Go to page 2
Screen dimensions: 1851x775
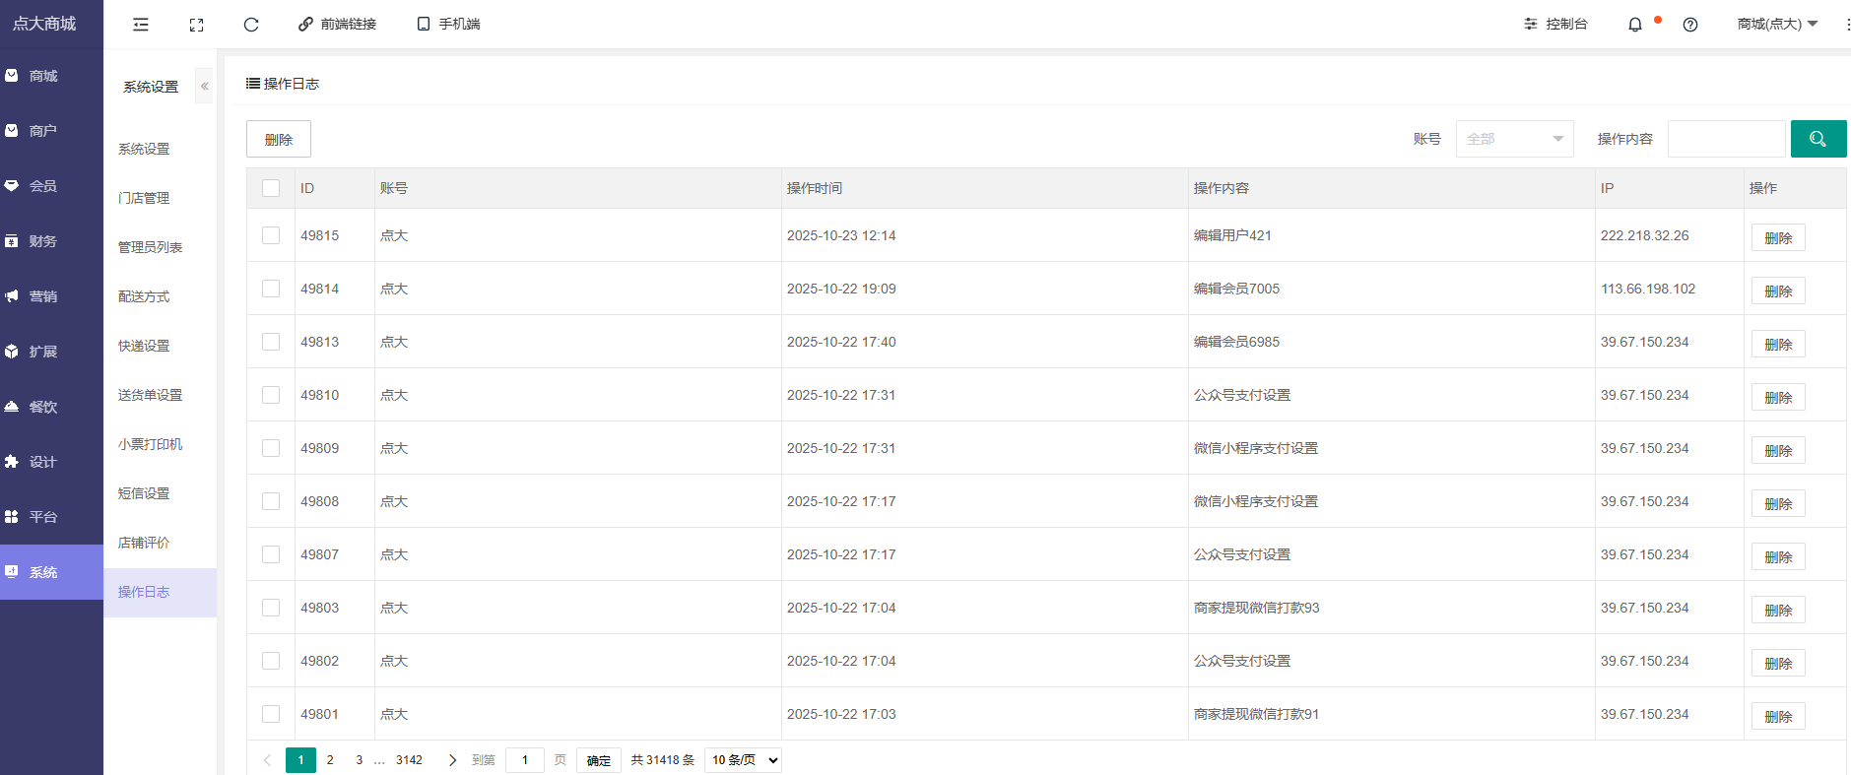(x=330, y=760)
